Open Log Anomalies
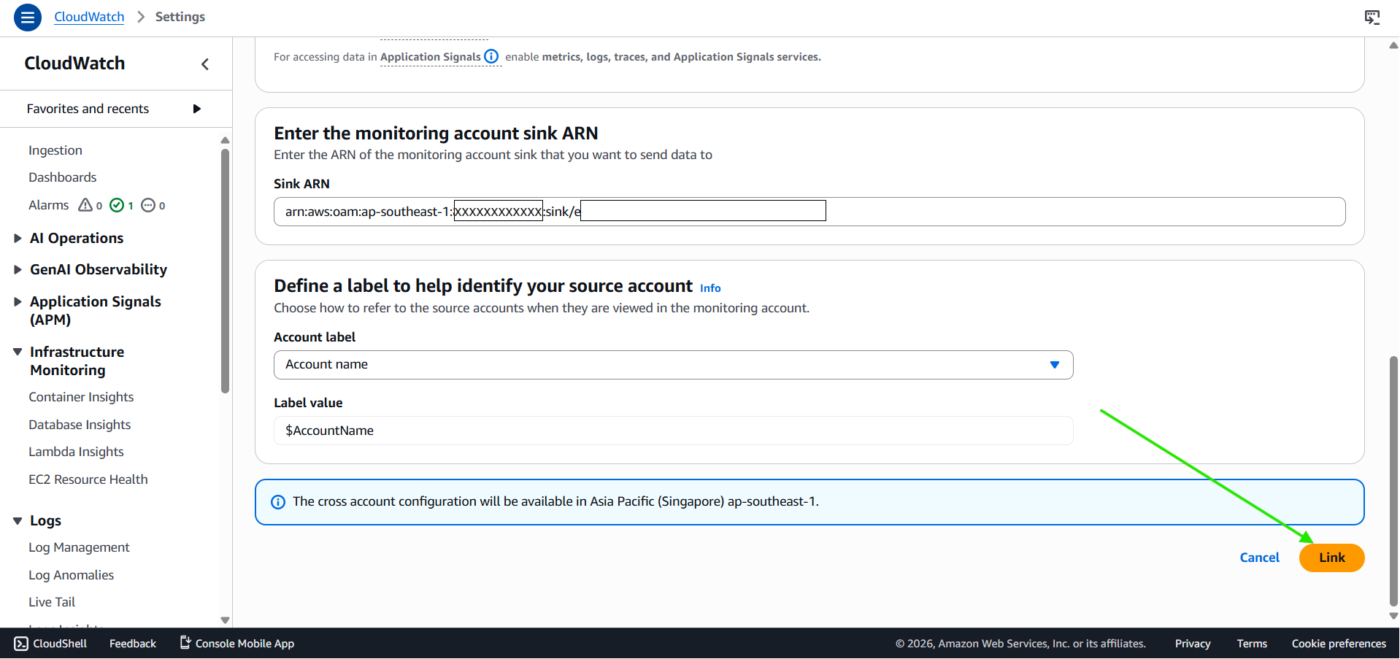This screenshot has height=659, width=1400. click(72, 575)
